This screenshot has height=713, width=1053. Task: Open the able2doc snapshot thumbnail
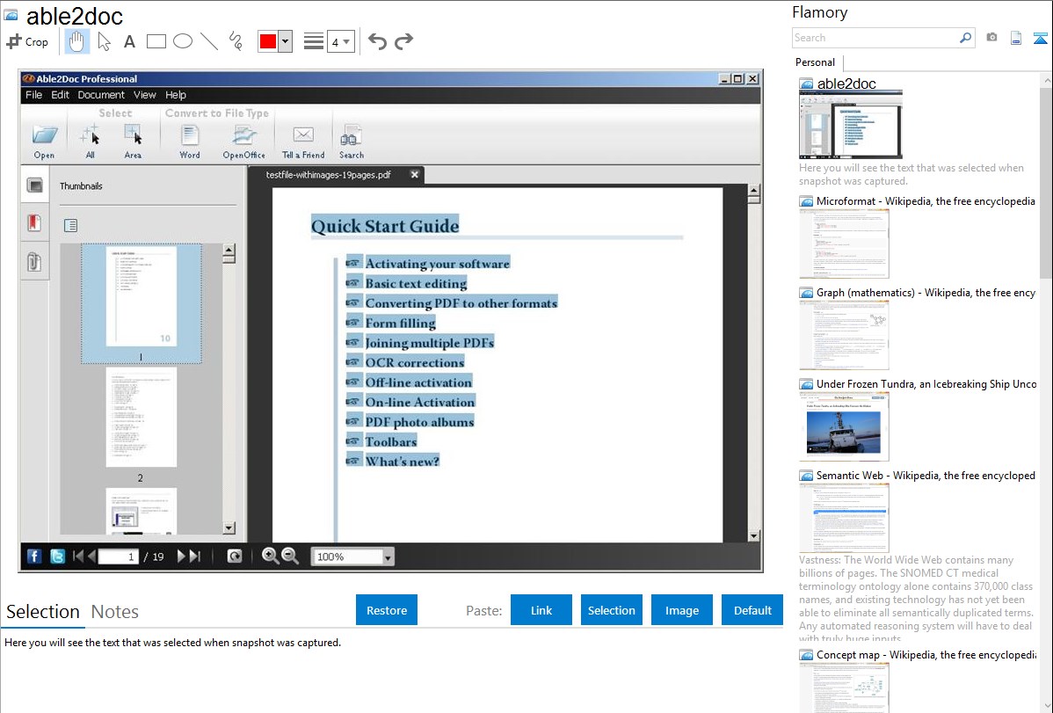pos(850,124)
